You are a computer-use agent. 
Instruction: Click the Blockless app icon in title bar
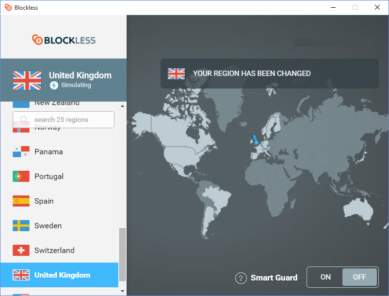(8, 7)
